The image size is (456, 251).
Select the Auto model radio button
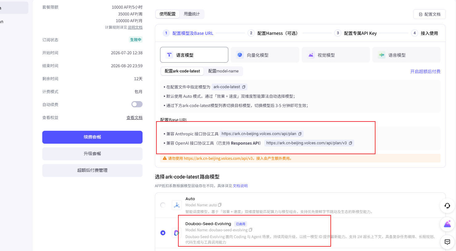click(163, 205)
